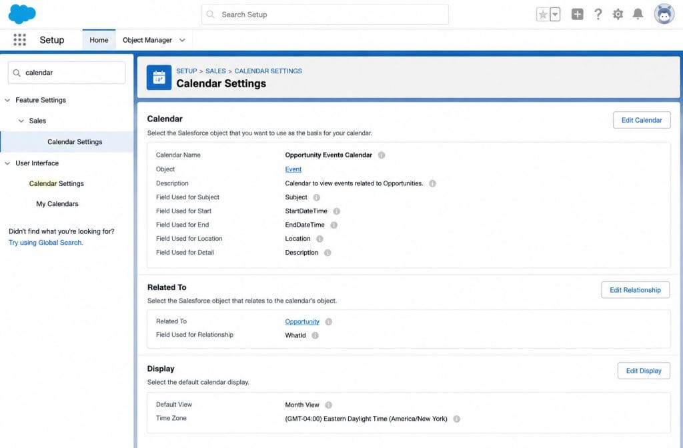Click the Salesforce cloud logo
The height and width of the screenshot is (448, 683).
22,15
